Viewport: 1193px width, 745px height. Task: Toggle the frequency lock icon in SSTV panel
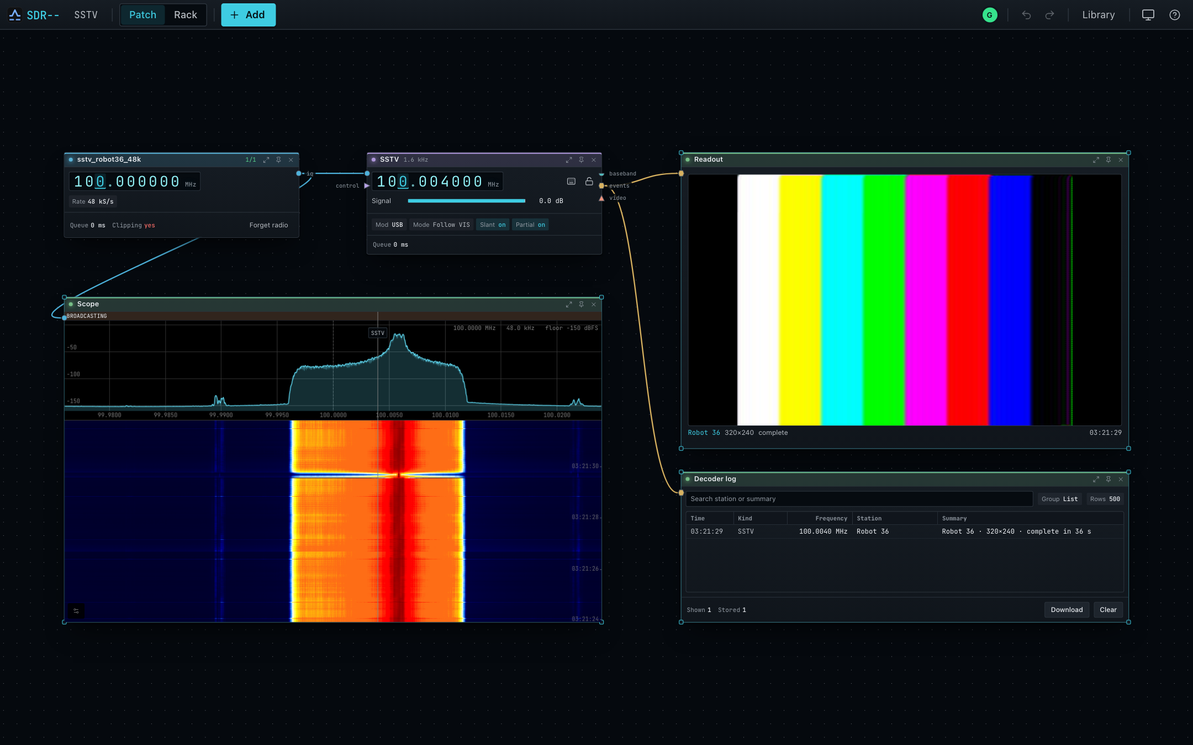589,181
